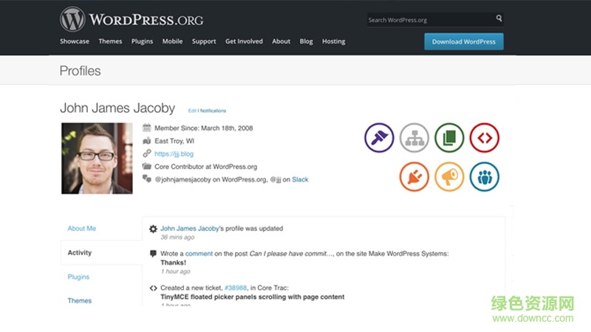Click the code icon by new ticket entry
591x332 pixels.
click(x=153, y=288)
